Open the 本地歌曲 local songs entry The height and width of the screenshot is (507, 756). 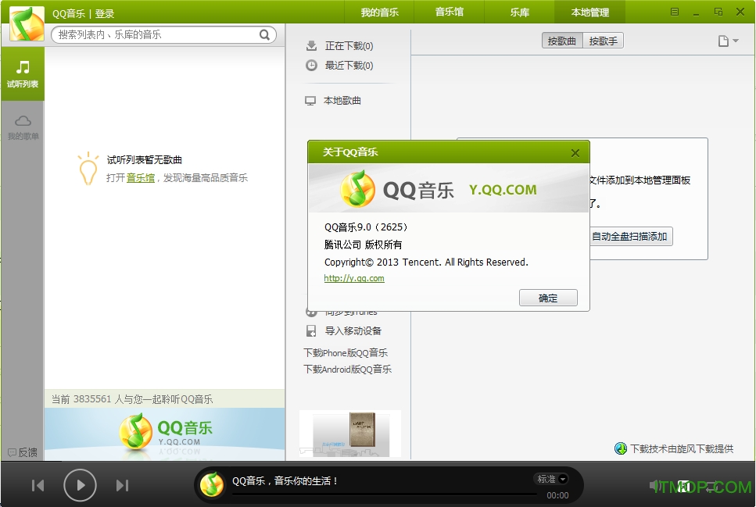pyautogui.click(x=333, y=100)
